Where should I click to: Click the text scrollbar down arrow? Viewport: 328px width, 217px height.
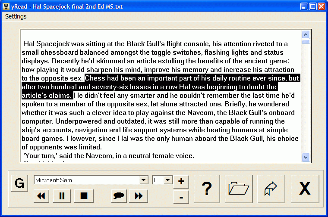306,157
